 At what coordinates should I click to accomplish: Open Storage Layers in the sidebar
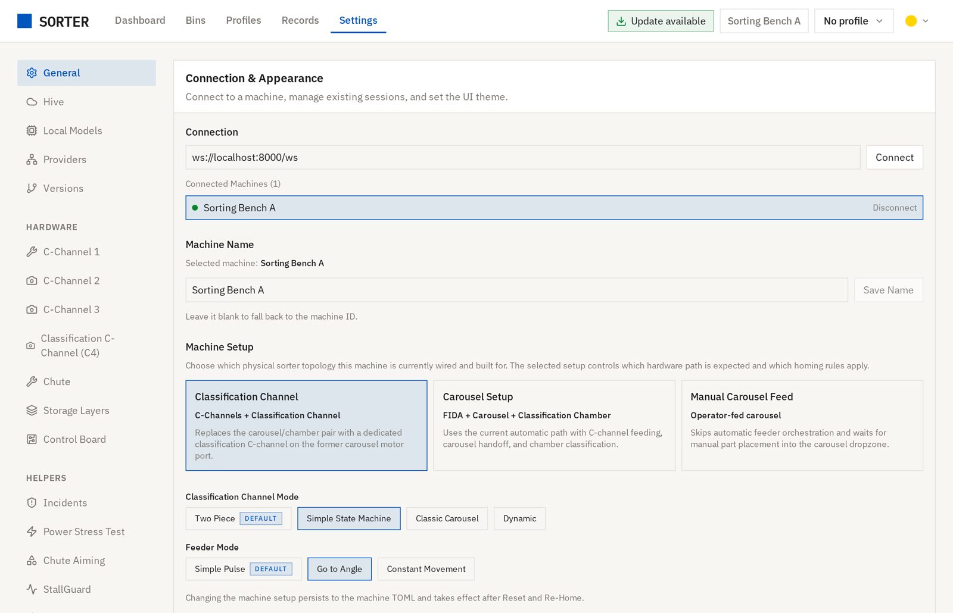[86, 411]
